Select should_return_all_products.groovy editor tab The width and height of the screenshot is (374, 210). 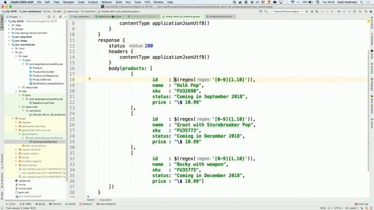click(182, 17)
